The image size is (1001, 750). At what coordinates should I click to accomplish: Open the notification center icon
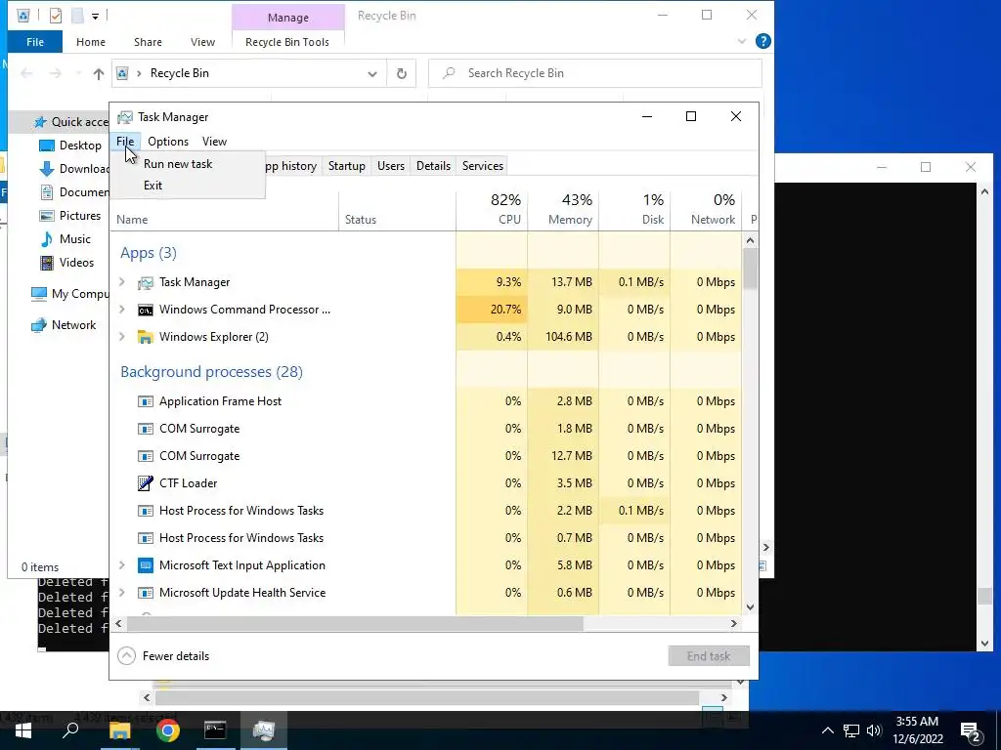(x=970, y=732)
